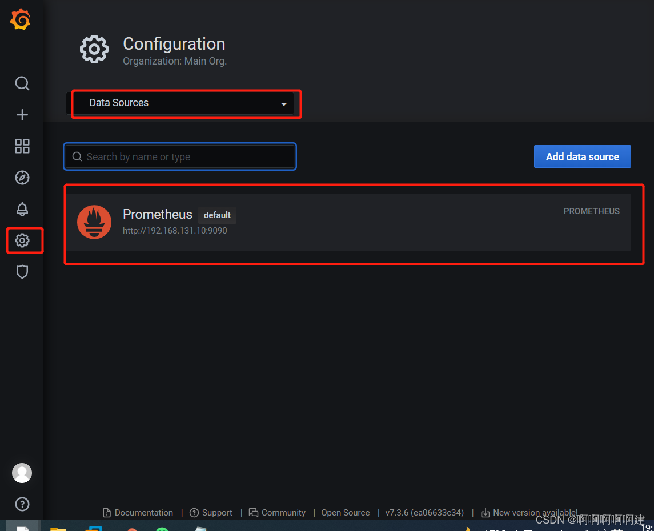
Task: Open the Help question mark icon
Action: click(22, 504)
